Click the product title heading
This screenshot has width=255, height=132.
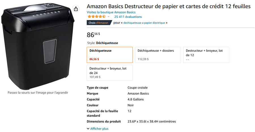(169, 6)
